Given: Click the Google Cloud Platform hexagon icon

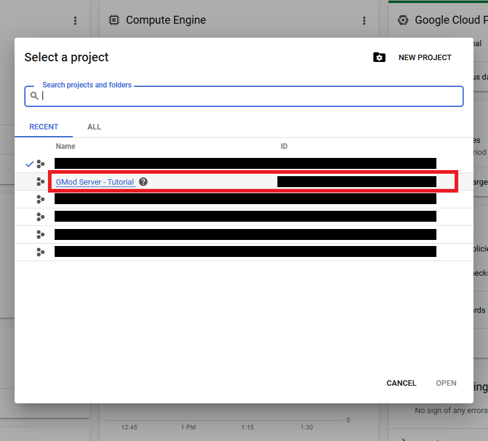Looking at the screenshot, I should click(402, 21).
